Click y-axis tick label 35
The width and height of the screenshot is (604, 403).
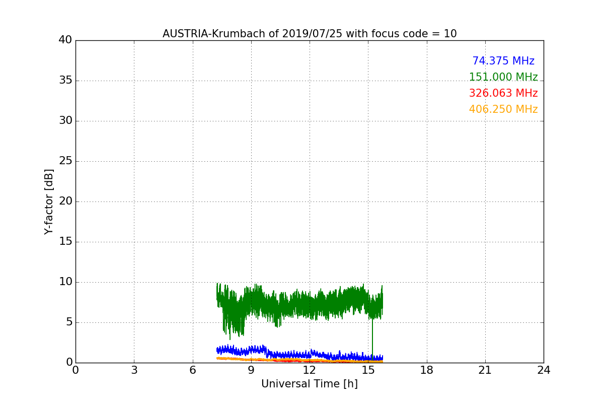click(65, 81)
